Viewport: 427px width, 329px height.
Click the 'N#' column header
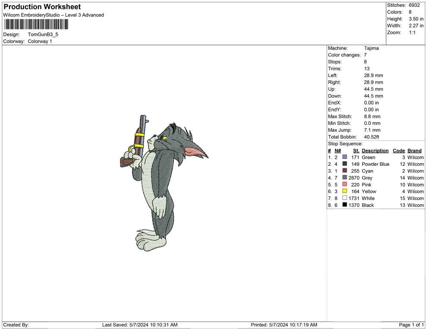(338, 151)
